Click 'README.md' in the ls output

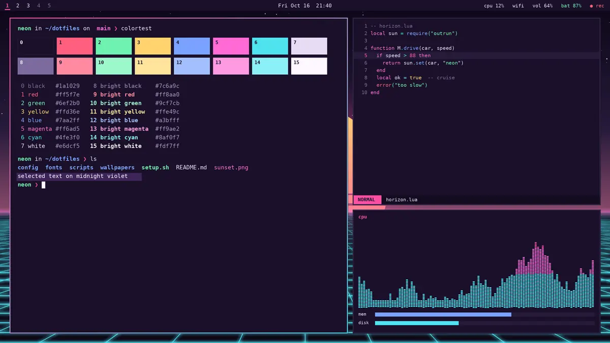(192, 167)
